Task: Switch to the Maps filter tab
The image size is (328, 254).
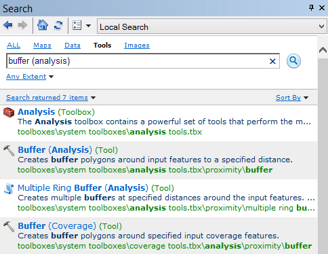Action: point(42,46)
